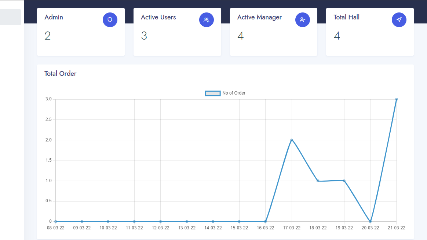
Task: Click the Active Users people icon
Action: (x=206, y=20)
